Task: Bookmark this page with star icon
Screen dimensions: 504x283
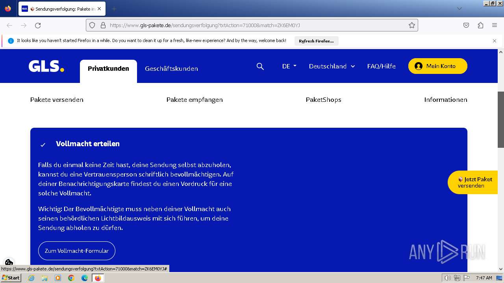Action: (x=412, y=25)
